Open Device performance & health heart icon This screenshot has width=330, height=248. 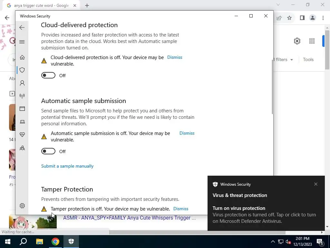pos(22,135)
